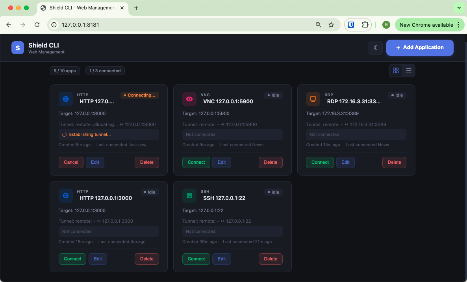Open the browser extensions puzzle menu
The width and height of the screenshot is (467, 282).
364,24
